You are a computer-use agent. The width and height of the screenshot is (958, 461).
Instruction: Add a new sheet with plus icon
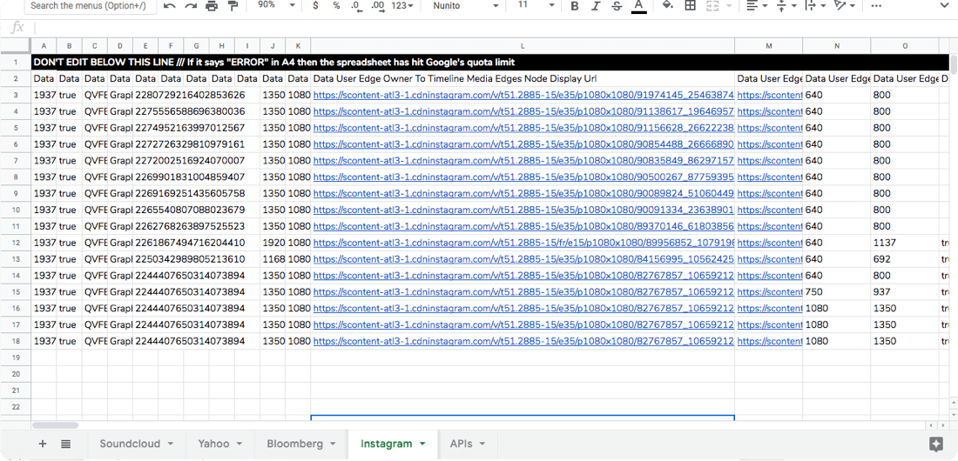pos(43,444)
